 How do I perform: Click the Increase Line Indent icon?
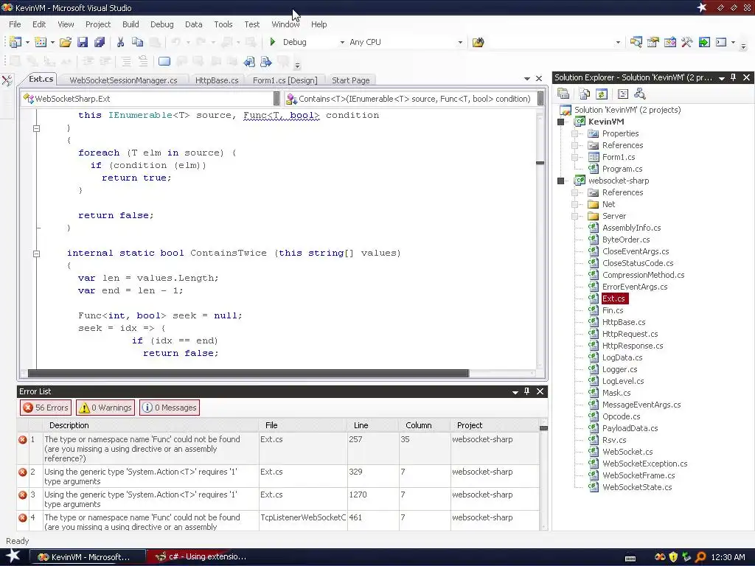pyautogui.click(x=105, y=62)
